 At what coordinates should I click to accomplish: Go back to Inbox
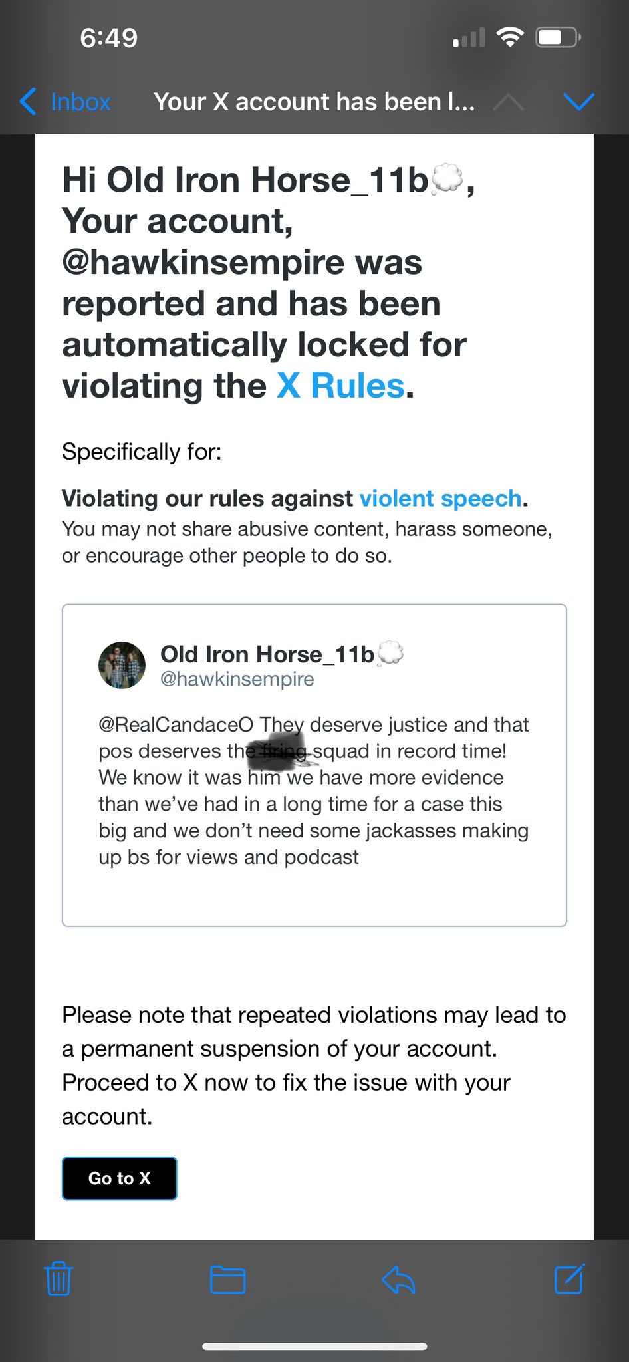(65, 102)
